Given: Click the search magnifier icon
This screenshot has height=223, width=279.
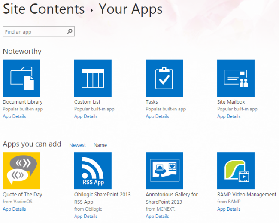Looking at the screenshot, I should pyautogui.click(x=70, y=31).
